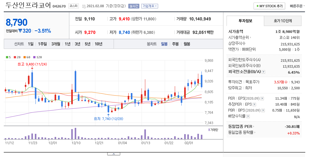
Task: Open the 동일업종 등락률 link
Action: 242,133
